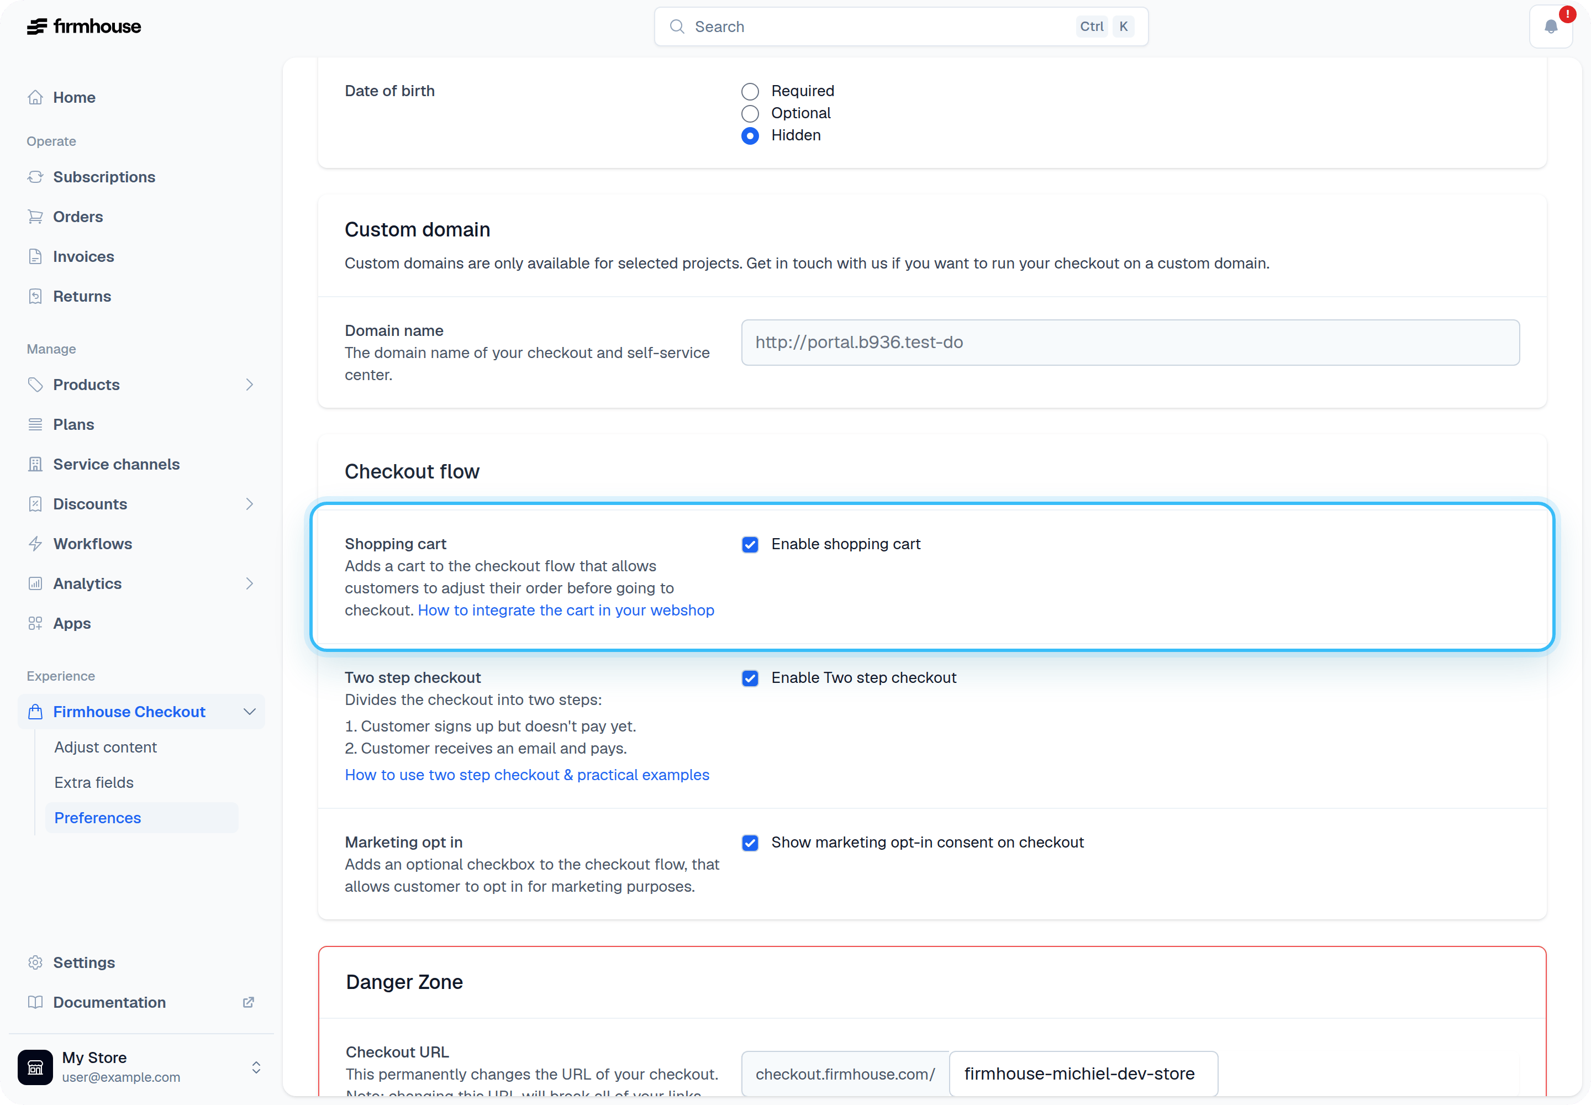The height and width of the screenshot is (1105, 1591).
Task: Click the search magnifier icon
Action: click(x=677, y=27)
